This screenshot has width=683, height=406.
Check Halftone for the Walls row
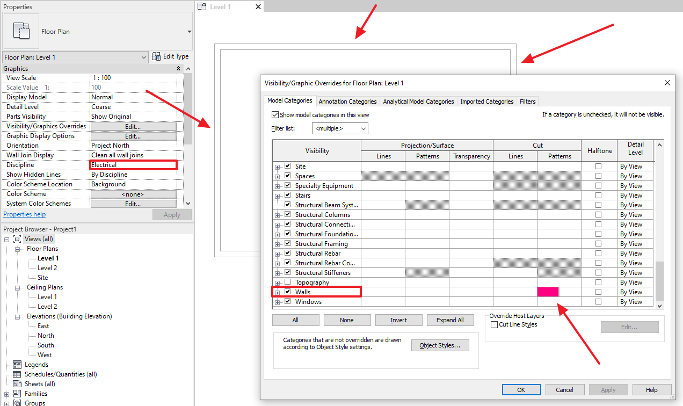(x=599, y=292)
